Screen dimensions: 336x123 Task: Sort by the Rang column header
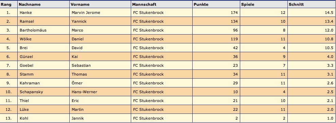coord(6,4)
